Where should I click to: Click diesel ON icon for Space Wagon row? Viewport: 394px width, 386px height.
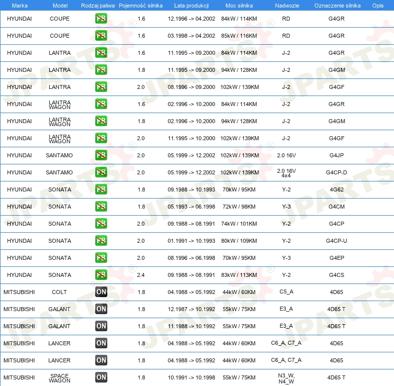click(101, 377)
